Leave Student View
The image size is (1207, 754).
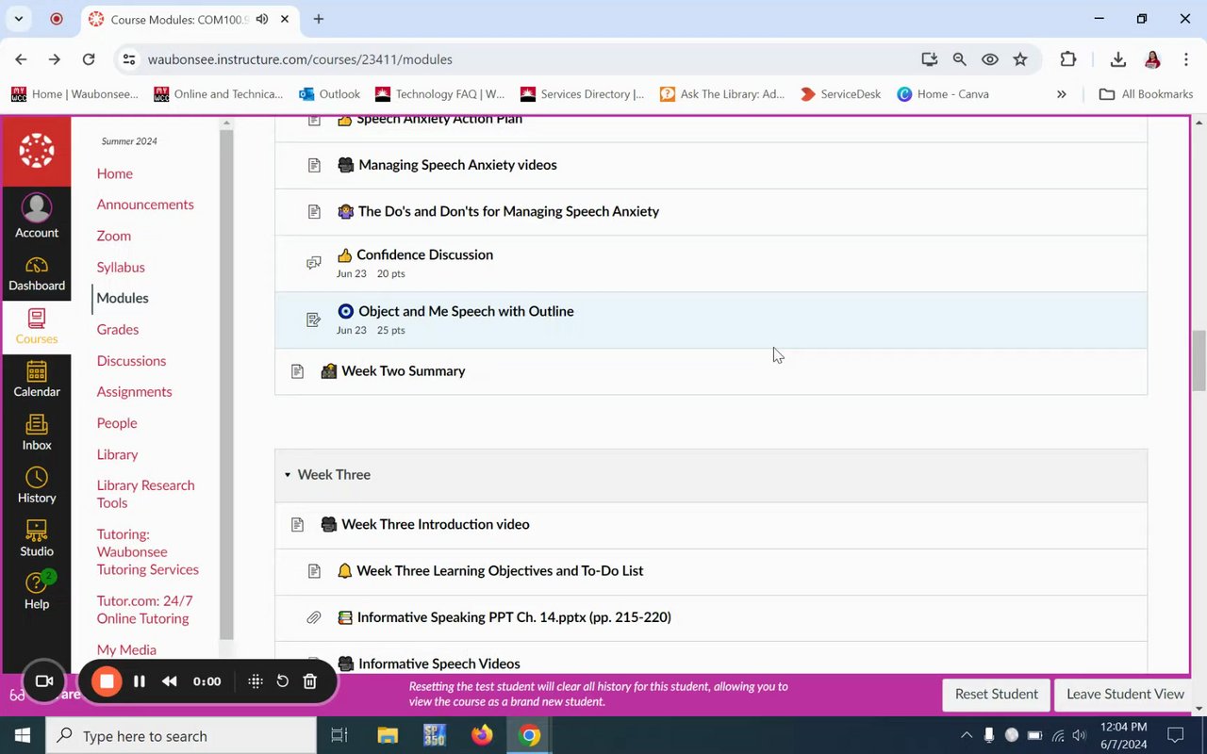pos(1125,695)
